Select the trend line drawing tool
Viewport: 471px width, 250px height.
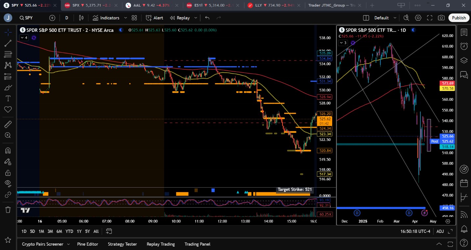point(8,43)
